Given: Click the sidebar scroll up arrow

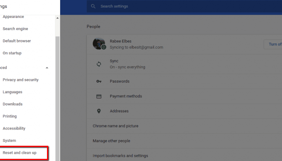Looking at the screenshot, I should [x=57, y=18].
